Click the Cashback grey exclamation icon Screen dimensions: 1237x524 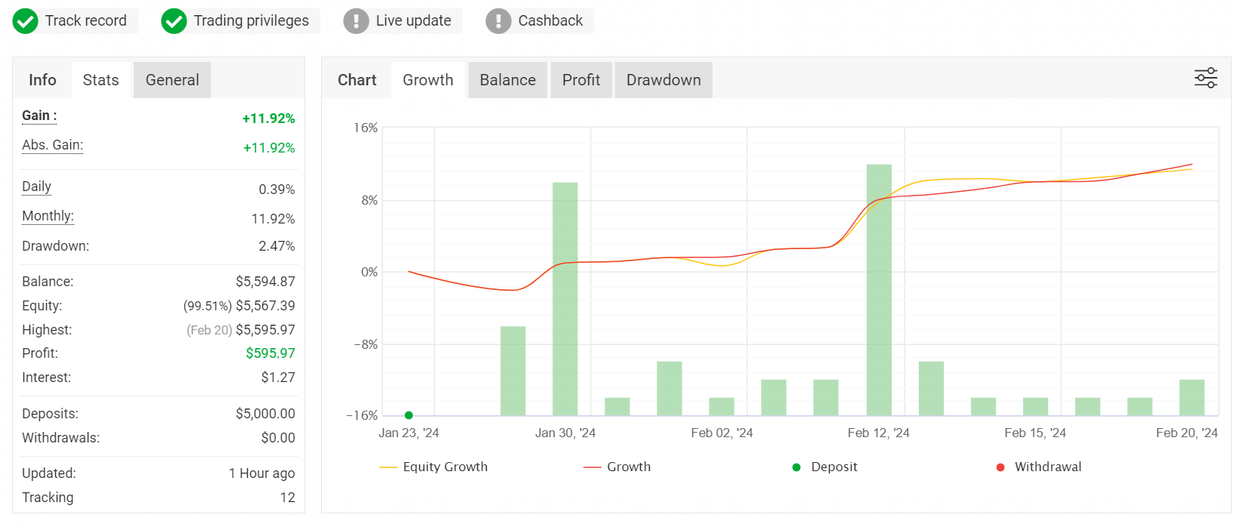coord(498,21)
